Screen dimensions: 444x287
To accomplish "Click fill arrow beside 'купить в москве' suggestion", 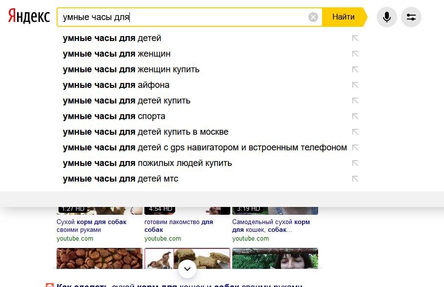I will [x=355, y=132].
